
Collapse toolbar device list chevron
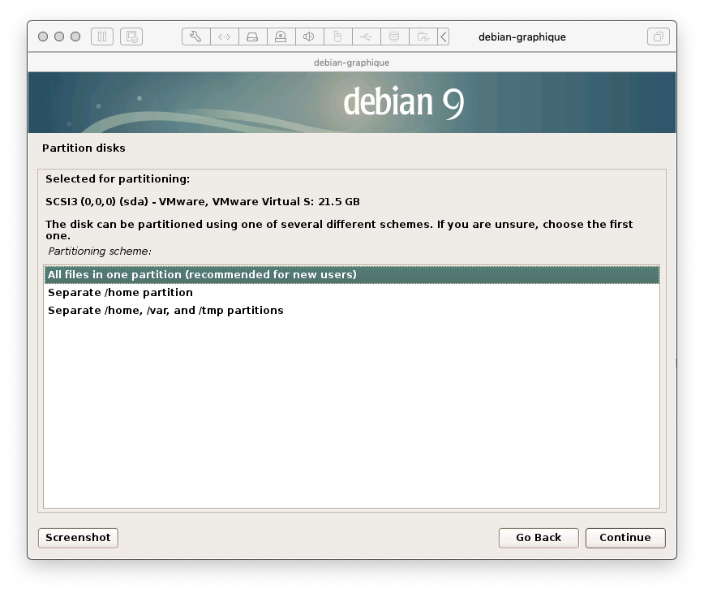pyautogui.click(x=443, y=37)
